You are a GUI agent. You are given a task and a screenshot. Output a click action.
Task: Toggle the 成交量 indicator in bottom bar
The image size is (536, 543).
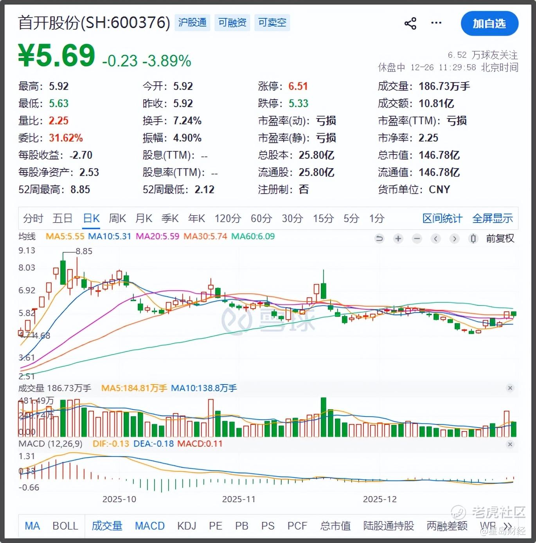107,526
